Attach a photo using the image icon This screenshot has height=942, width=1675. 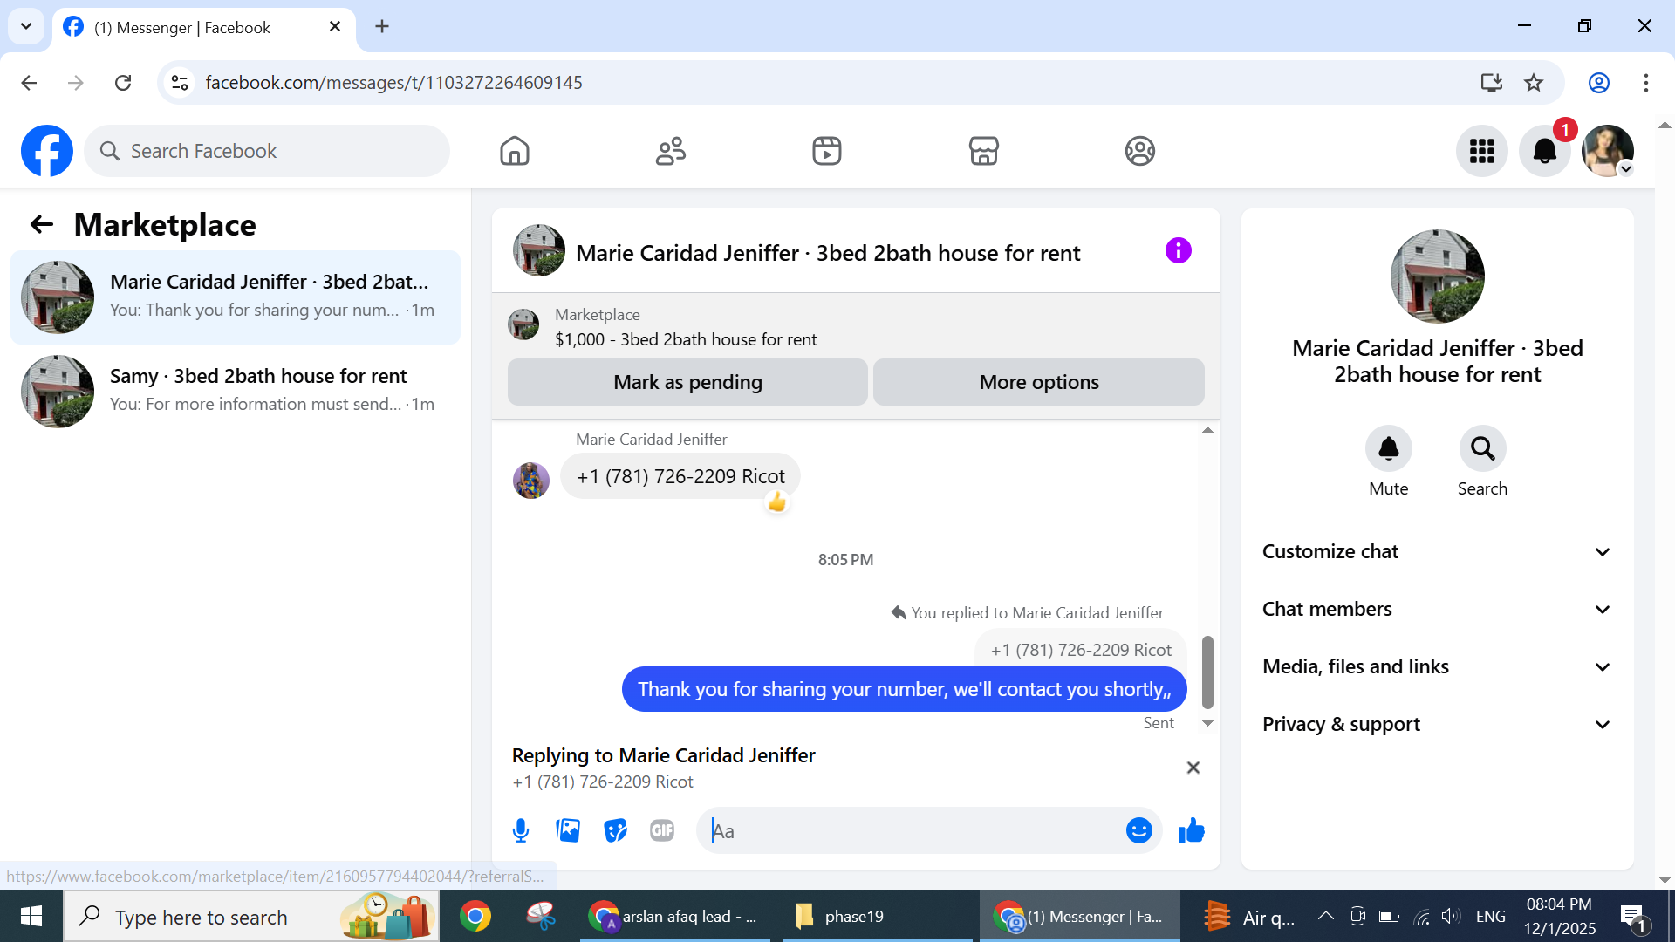(568, 830)
